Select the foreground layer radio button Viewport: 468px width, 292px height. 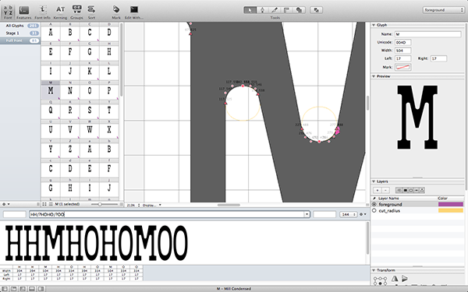tap(374, 204)
